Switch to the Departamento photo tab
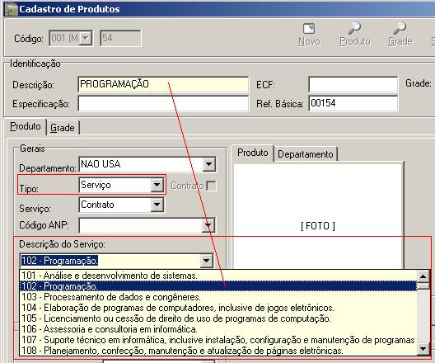The height and width of the screenshot is (363, 435). [x=306, y=154]
